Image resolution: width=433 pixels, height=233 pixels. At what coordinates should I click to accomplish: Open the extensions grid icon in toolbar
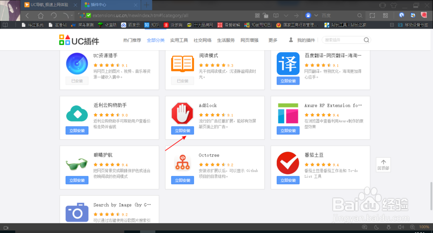point(385,16)
